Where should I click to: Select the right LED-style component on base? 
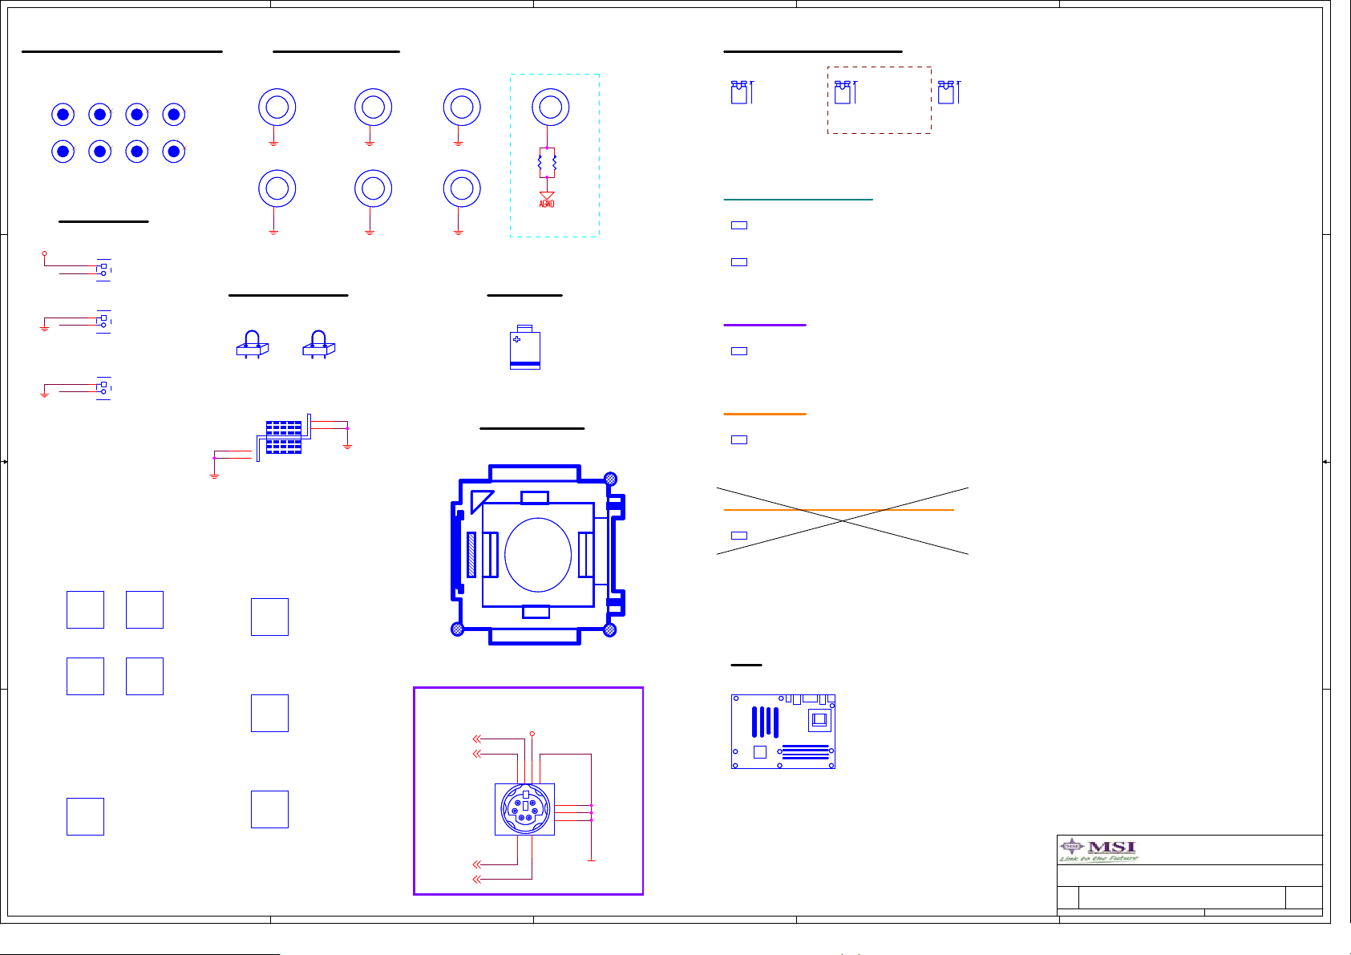click(x=318, y=344)
